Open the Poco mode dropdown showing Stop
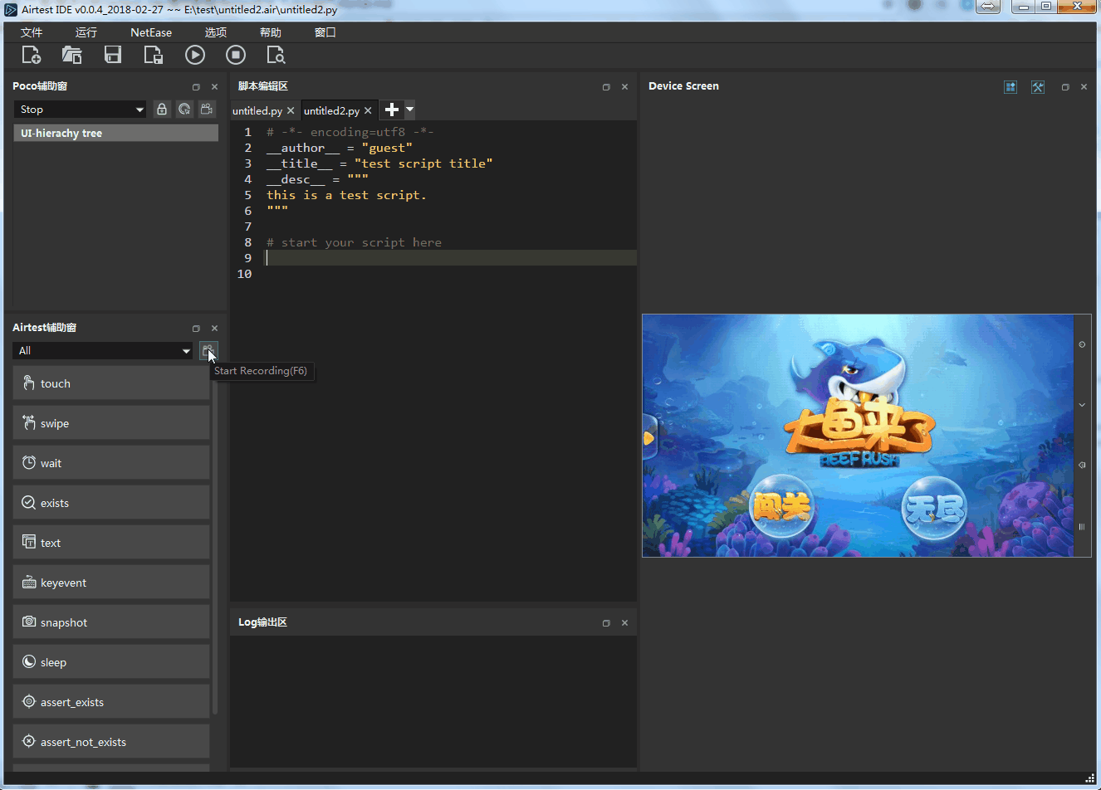The image size is (1101, 790). point(81,109)
